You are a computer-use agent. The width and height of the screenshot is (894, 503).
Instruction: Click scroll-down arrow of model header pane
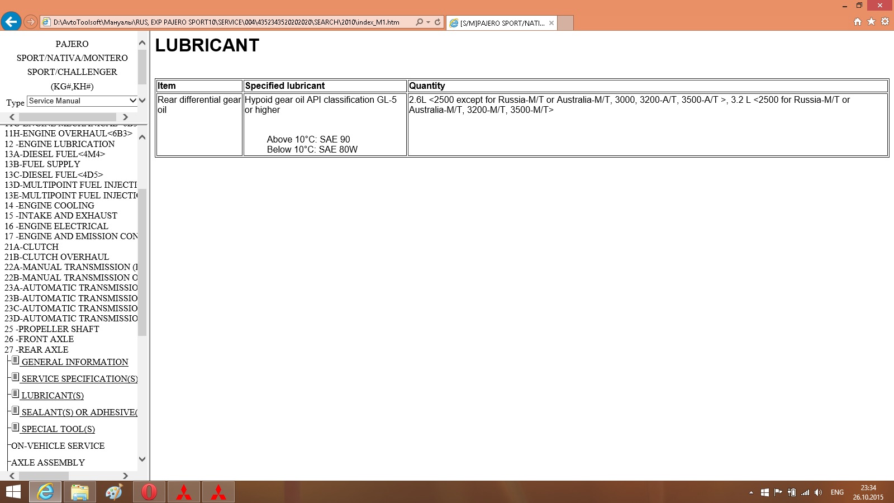click(x=142, y=101)
